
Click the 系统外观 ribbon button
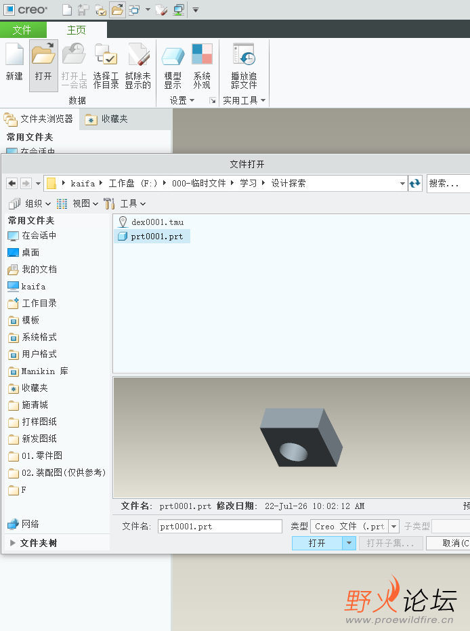(x=202, y=66)
